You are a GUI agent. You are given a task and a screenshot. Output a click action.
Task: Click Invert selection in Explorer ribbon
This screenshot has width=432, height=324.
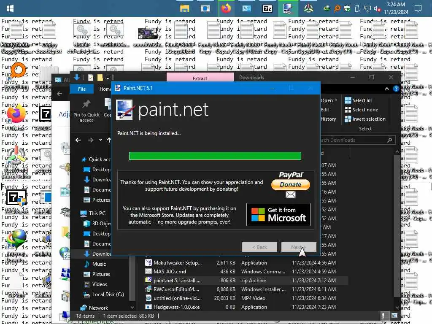(x=365, y=119)
